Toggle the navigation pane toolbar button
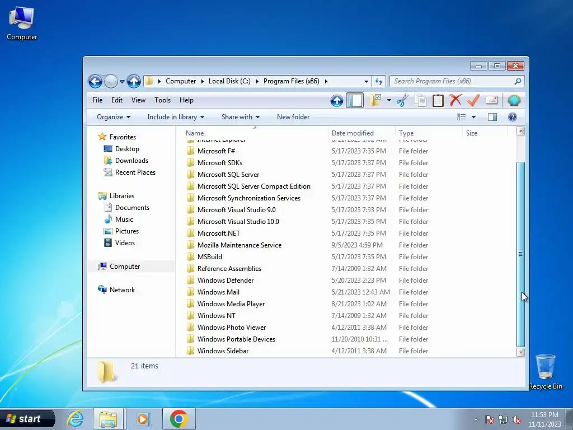The width and height of the screenshot is (573, 430). [355, 100]
